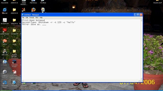Open the Help menu in Notepad
The height and width of the screenshot is (91, 163).
coord(41,18)
